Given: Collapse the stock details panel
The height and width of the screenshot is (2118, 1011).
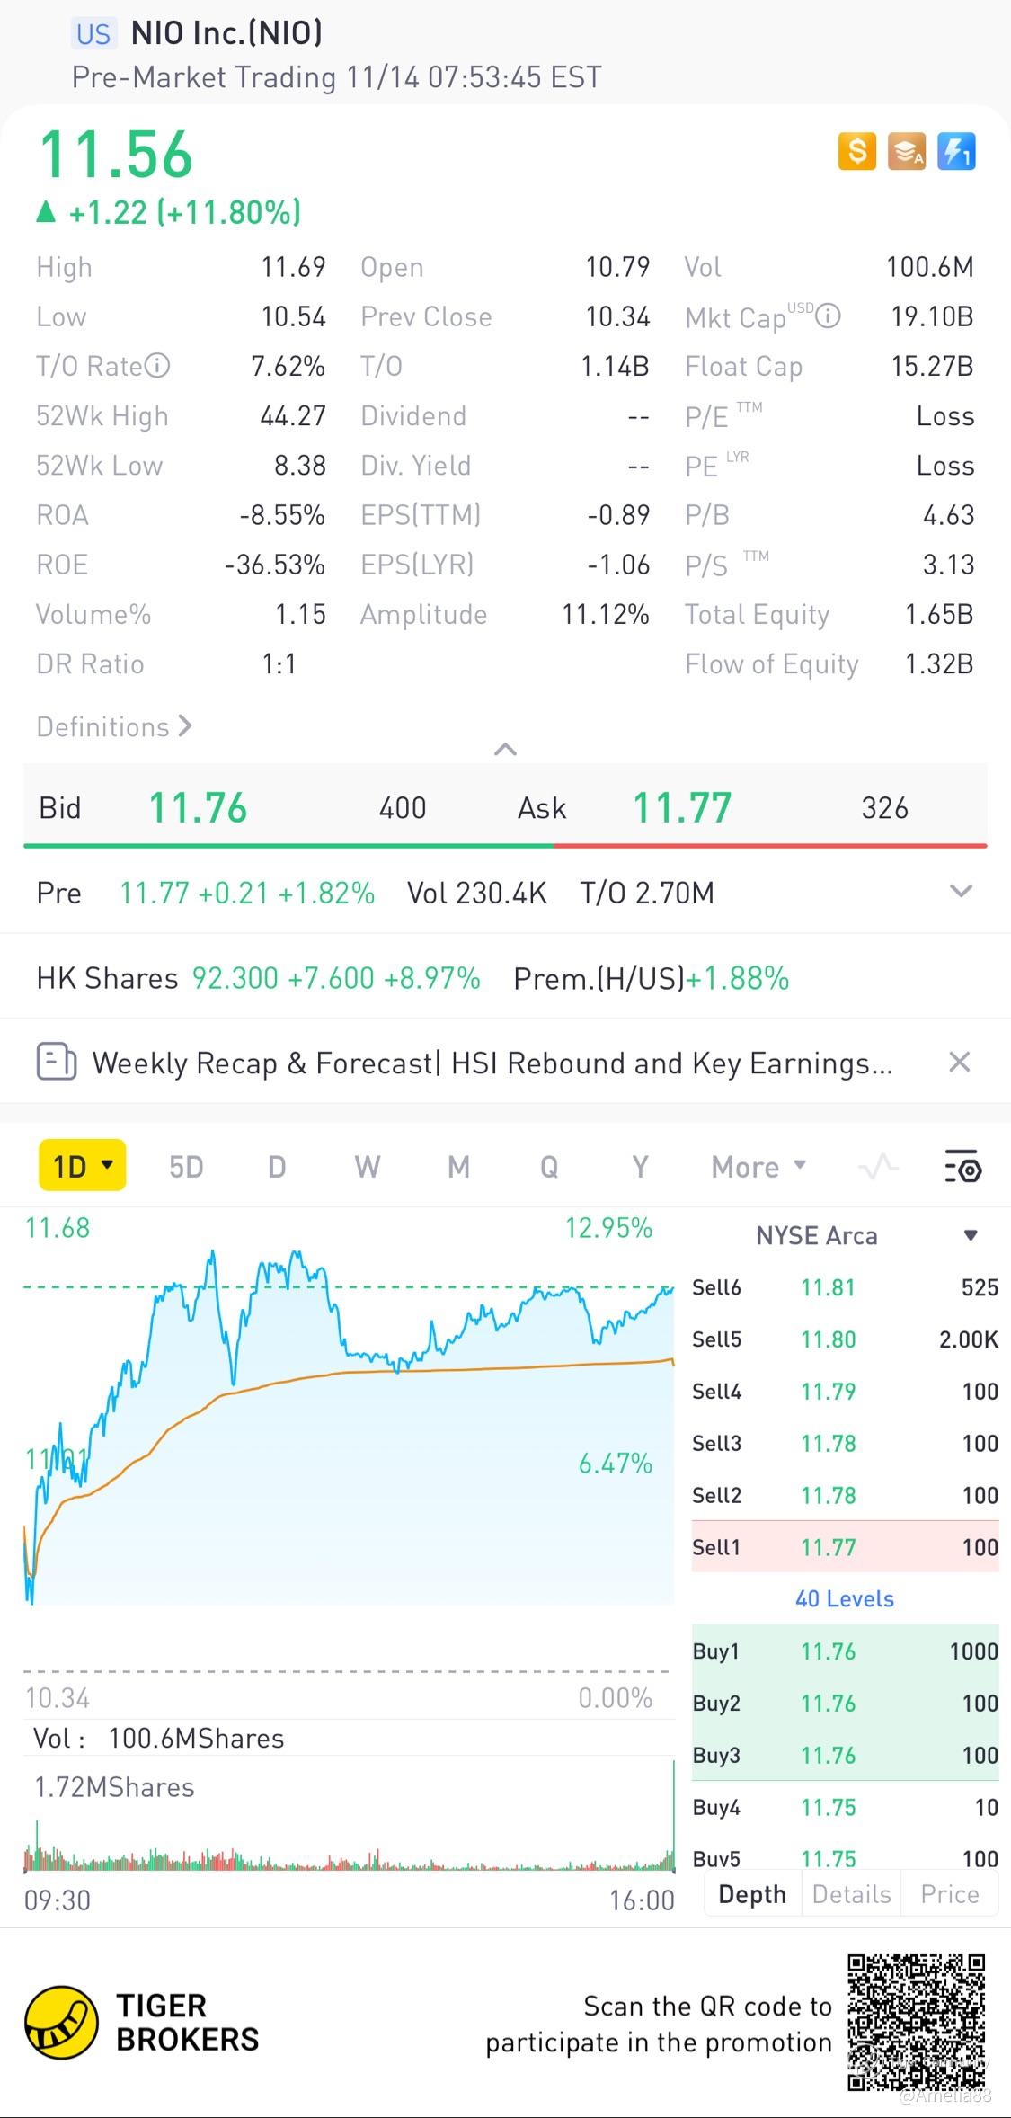Looking at the screenshot, I should [x=505, y=749].
